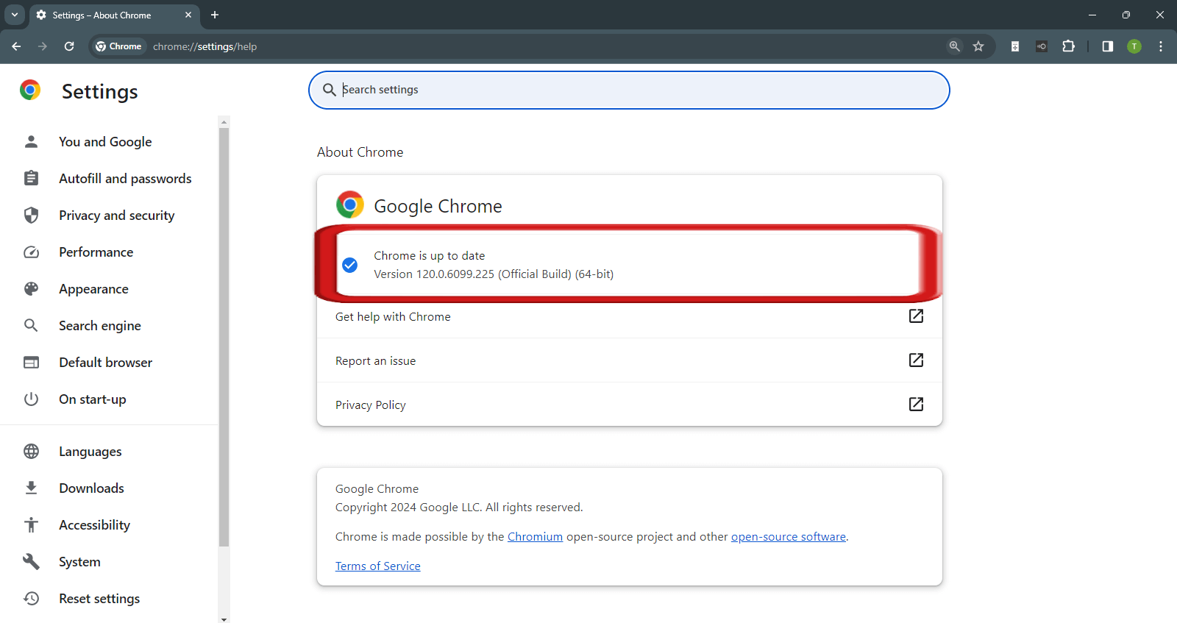Click the browser back arrow

pos(16,46)
